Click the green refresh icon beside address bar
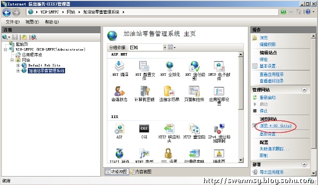Viewport: 318px width, 185px height. click(x=283, y=12)
